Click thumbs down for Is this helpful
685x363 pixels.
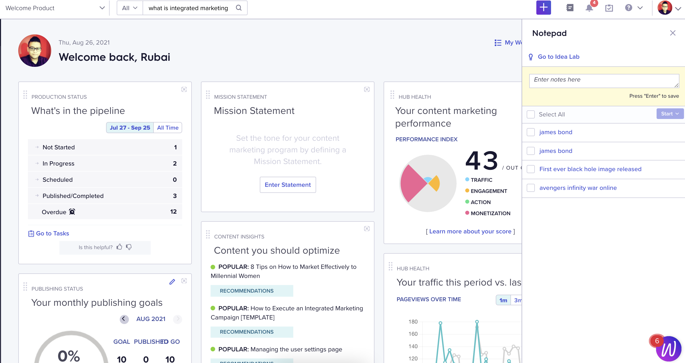coord(129,247)
